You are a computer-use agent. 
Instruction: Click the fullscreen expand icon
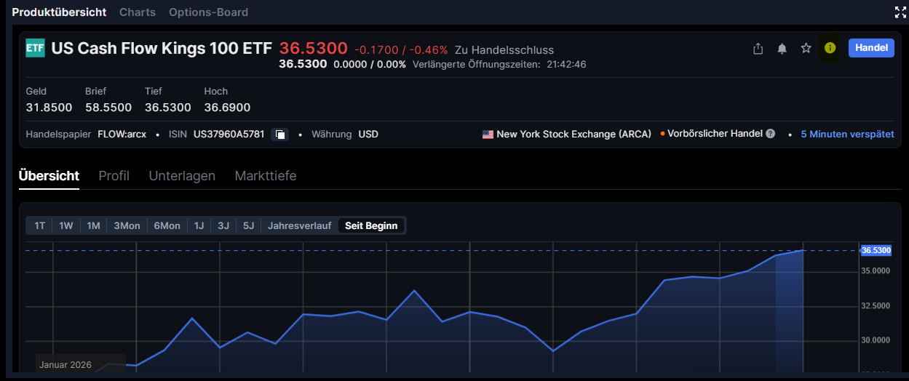pos(900,12)
